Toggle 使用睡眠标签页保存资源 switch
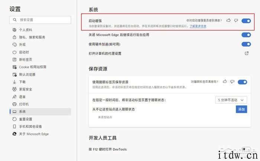Screen dimensions: 260x161 [242, 82]
